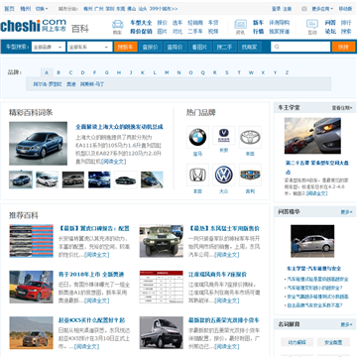Click the car purchase icon in header
This screenshot has height=357, width=357.
tap(118, 25)
